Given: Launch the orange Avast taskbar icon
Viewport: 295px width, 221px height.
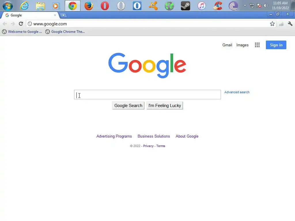Looking at the screenshot, I should pos(153,6).
